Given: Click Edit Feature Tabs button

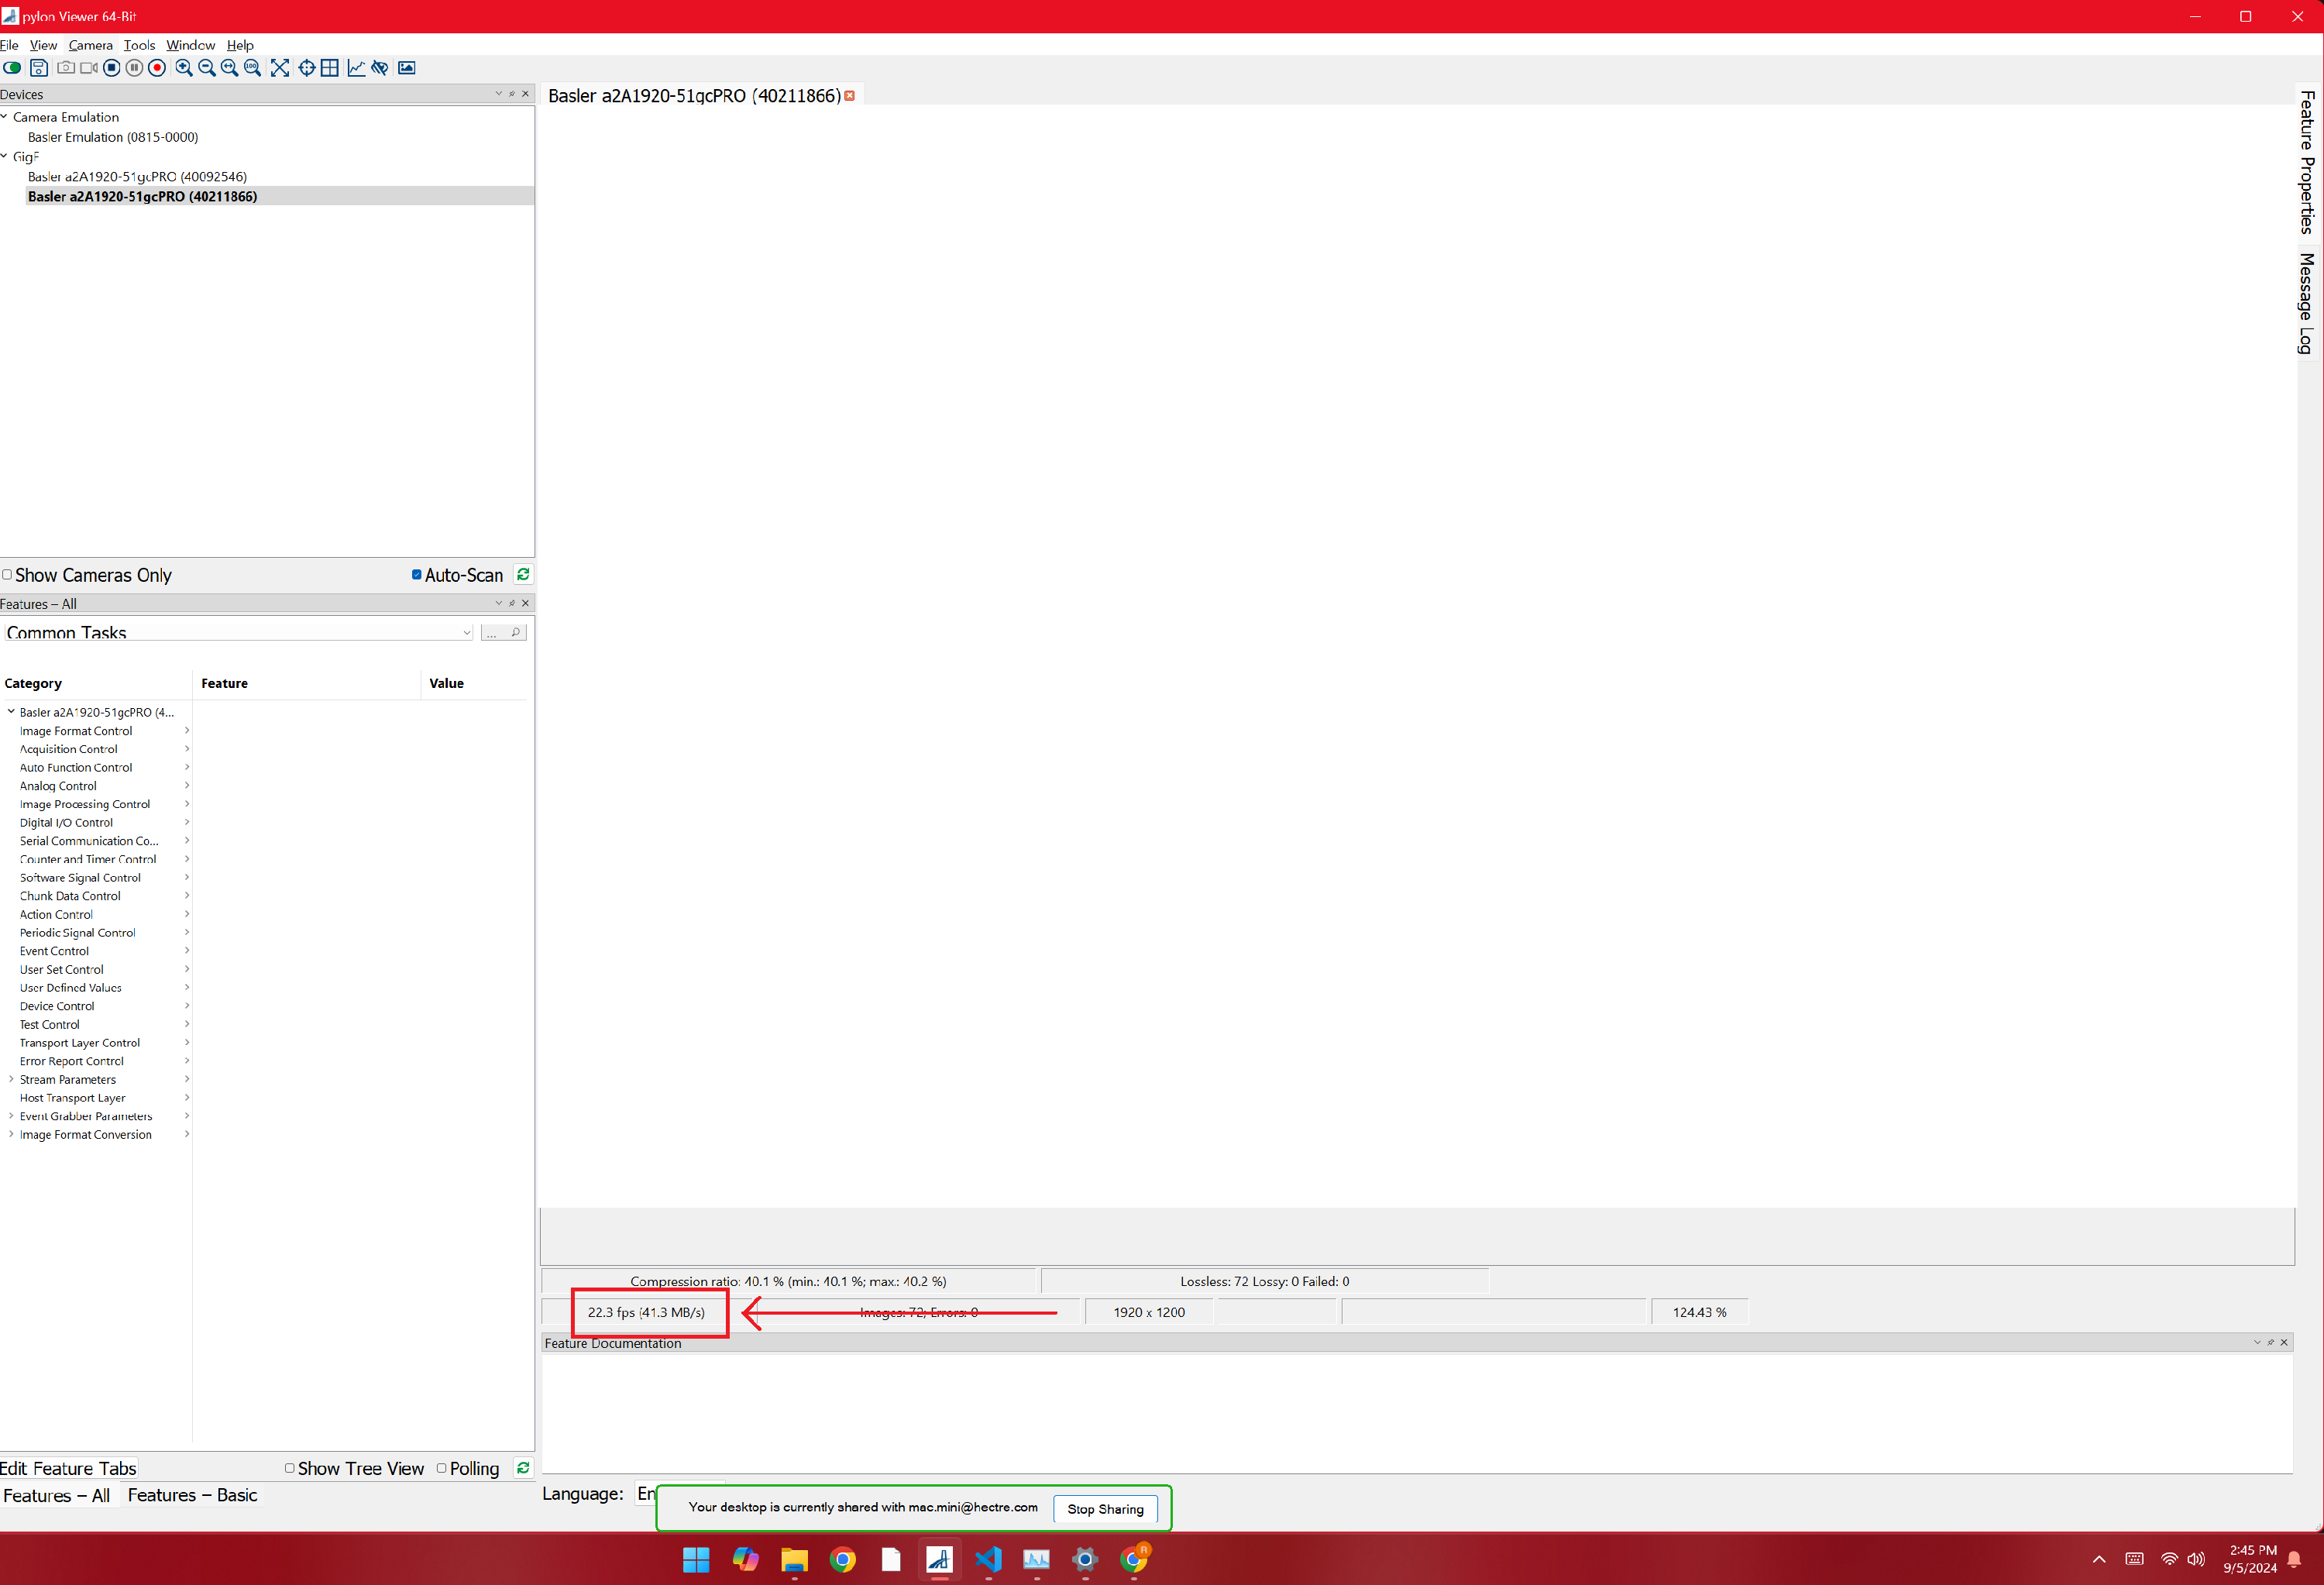Looking at the screenshot, I should coord(68,1468).
